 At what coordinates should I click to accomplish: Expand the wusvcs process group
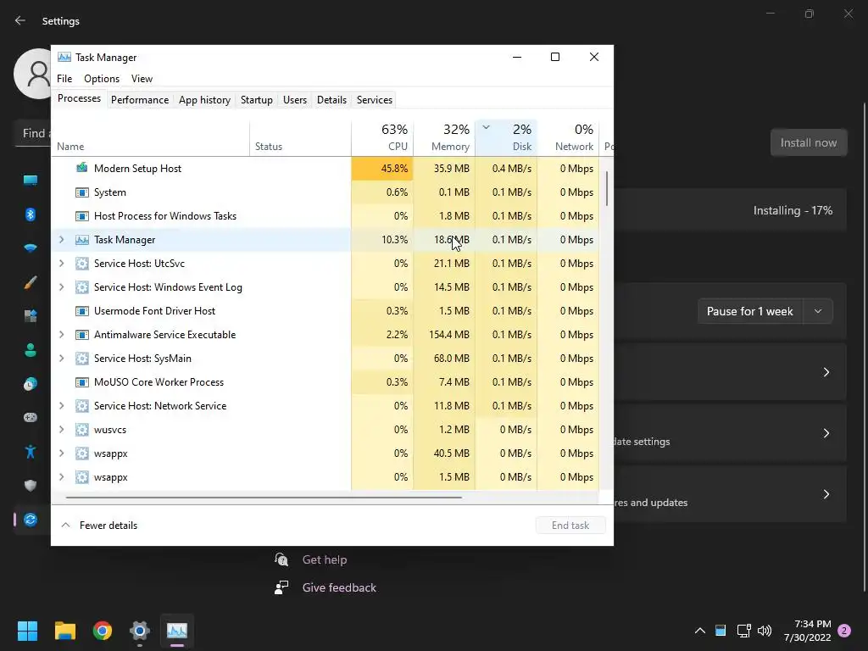(x=61, y=430)
